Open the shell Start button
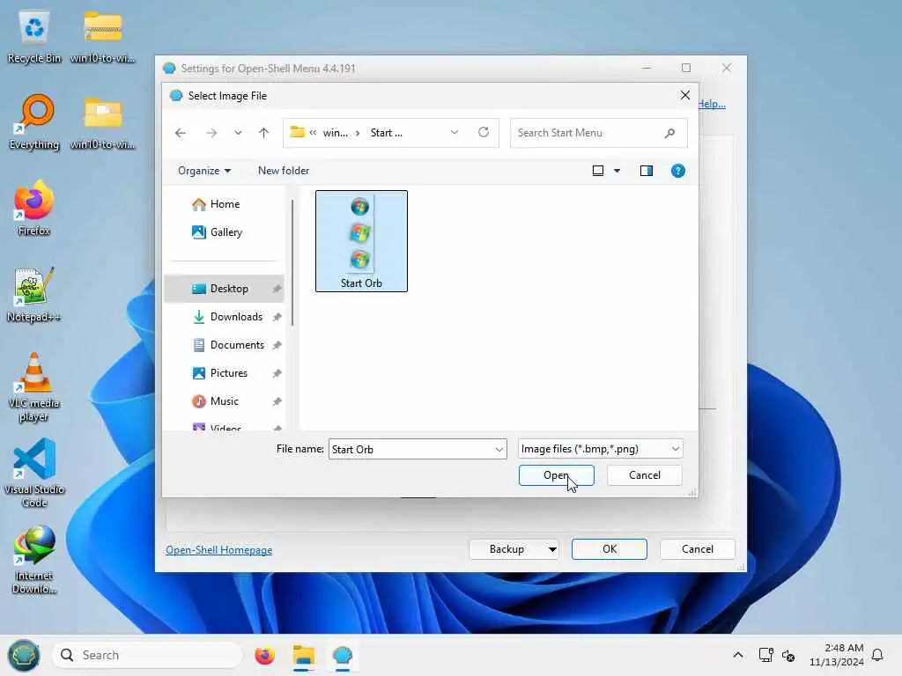This screenshot has width=902, height=676. pyautogui.click(x=24, y=655)
